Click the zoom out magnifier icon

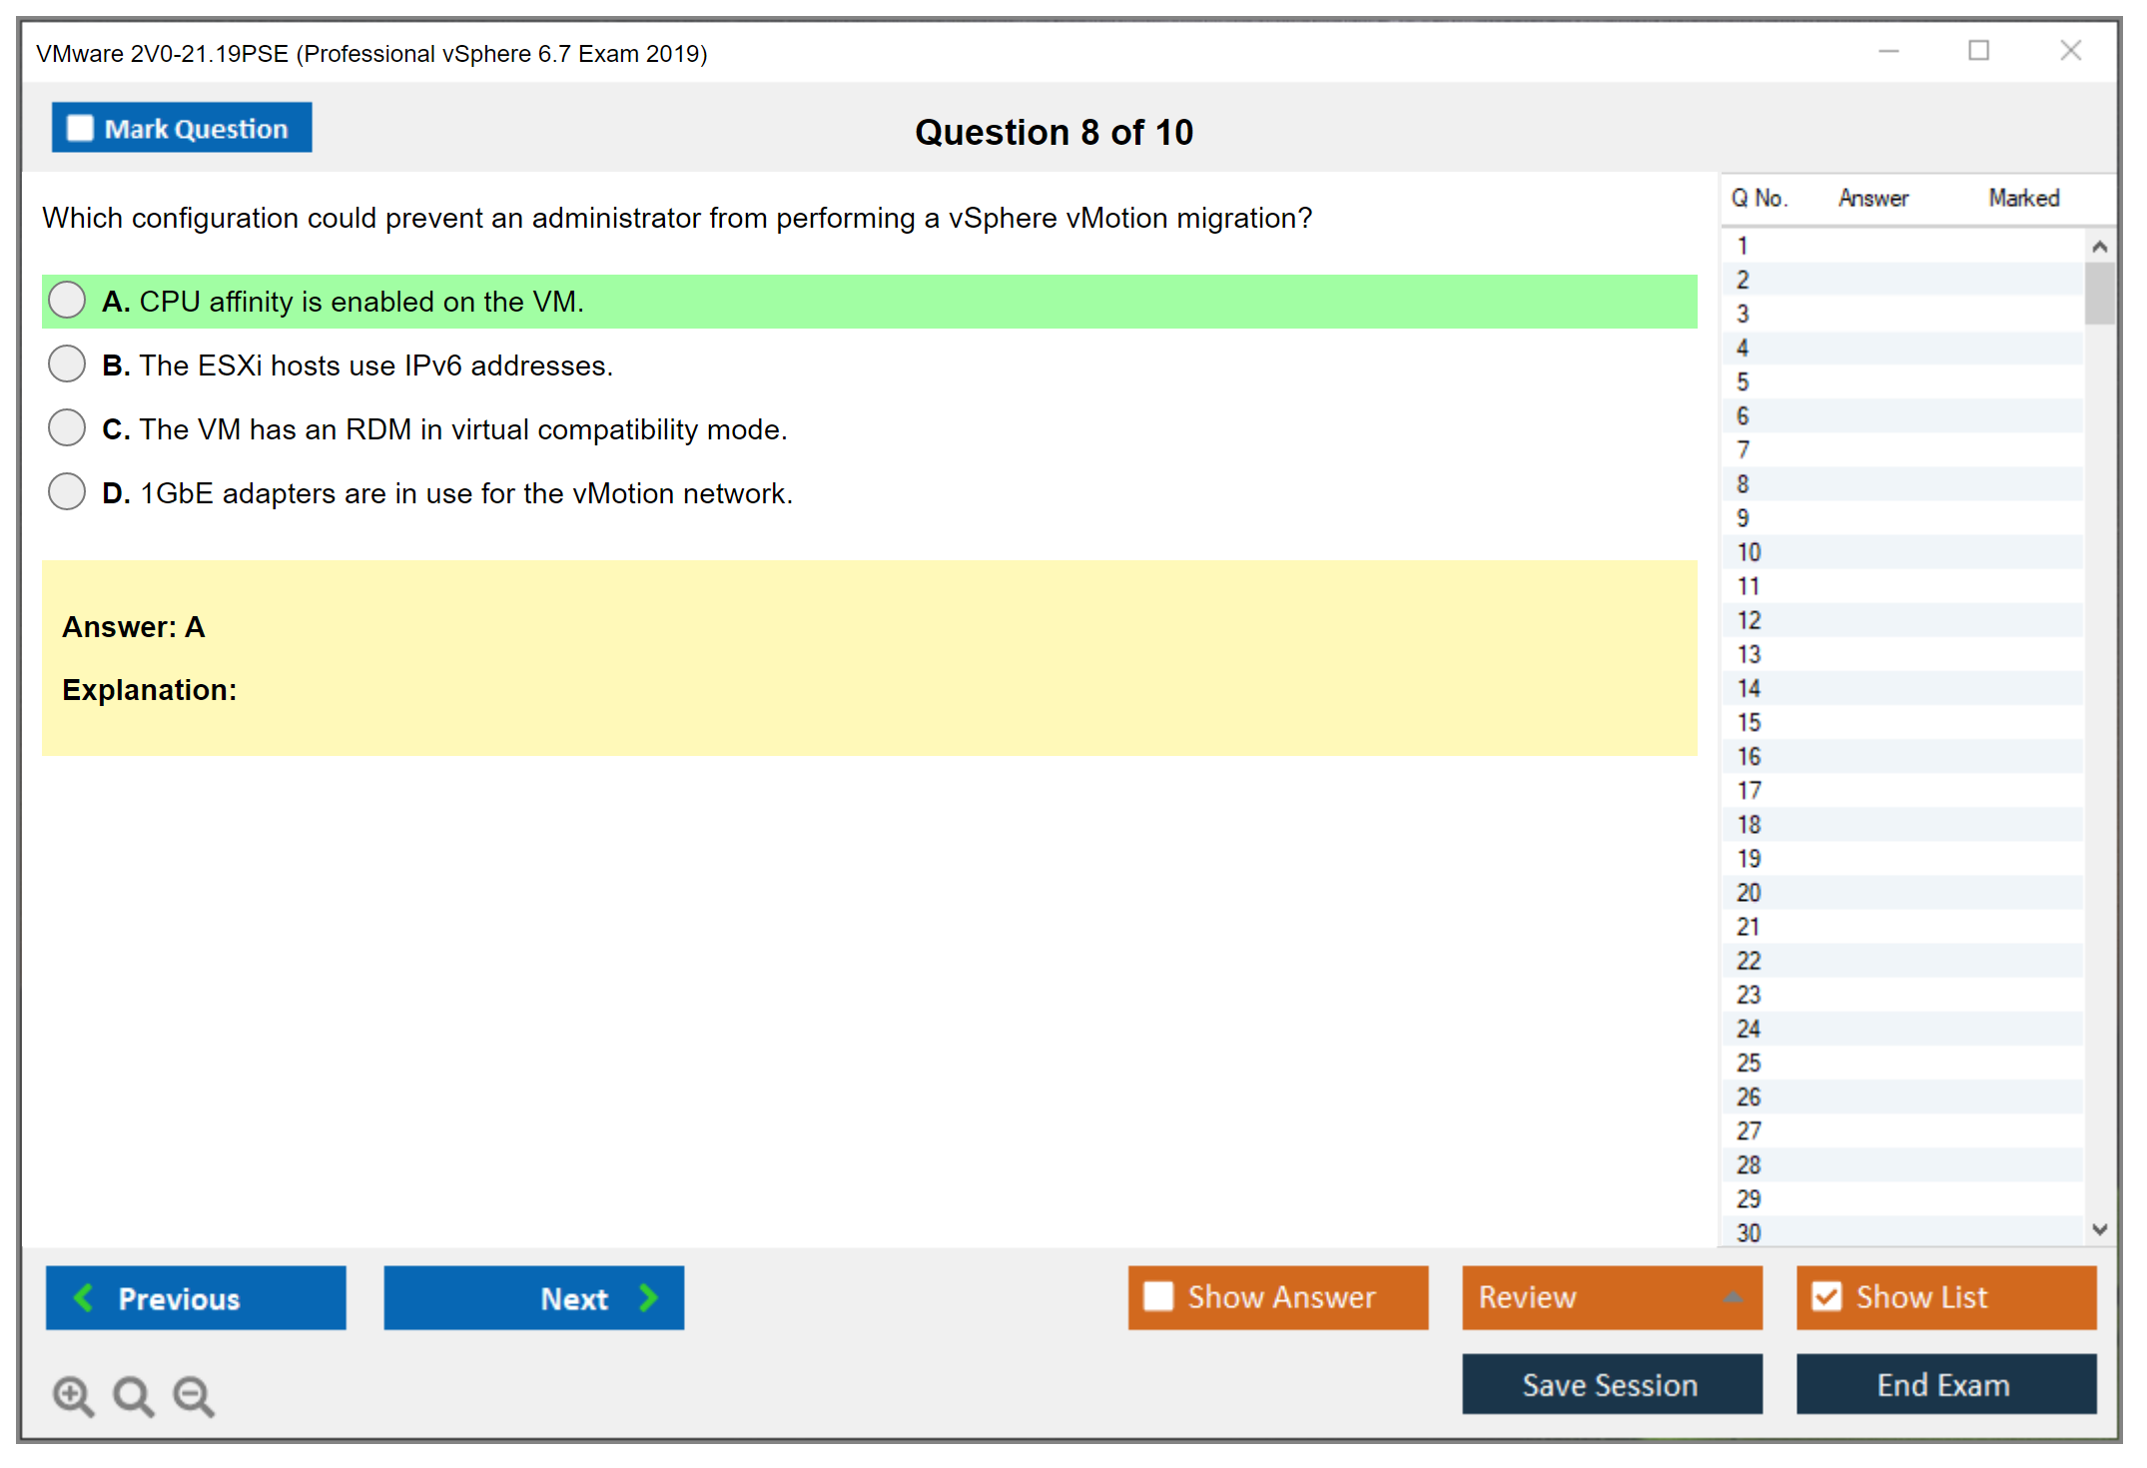(x=193, y=1395)
